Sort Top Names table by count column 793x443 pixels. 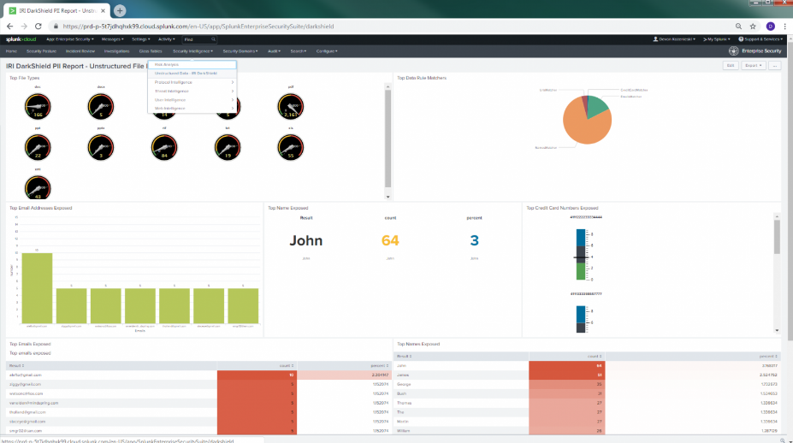pyautogui.click(x=595, y=357)
